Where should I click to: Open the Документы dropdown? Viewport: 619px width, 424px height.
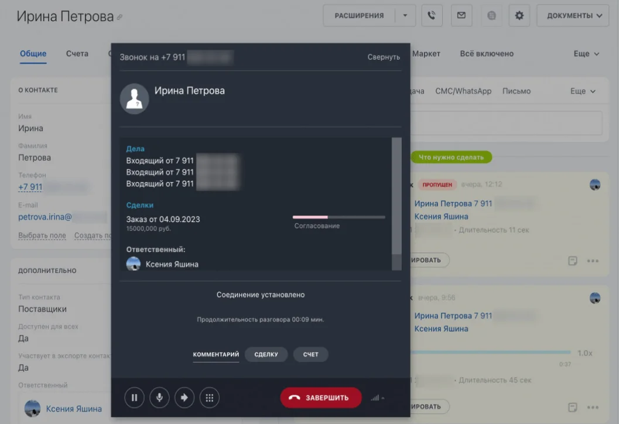pyautogui.click(x=573, y=15)
